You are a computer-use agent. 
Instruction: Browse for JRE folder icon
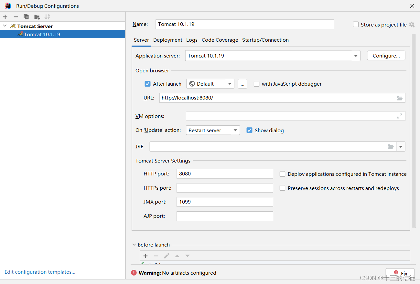[x=391, y=147]
